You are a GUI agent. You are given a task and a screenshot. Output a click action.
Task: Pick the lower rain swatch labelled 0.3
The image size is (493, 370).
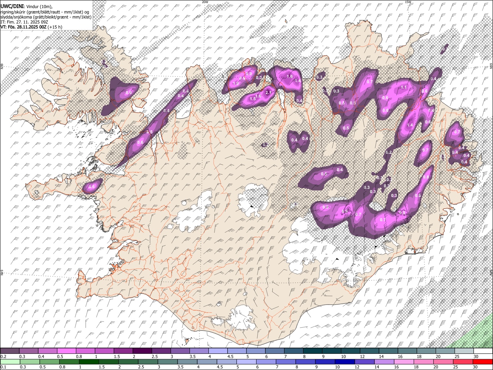click(30, 362)
